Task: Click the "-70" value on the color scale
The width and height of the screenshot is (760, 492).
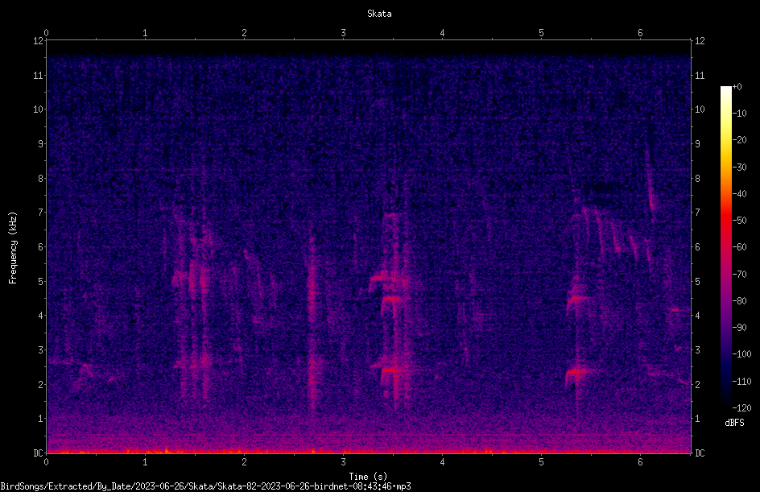Action: pyautogui.click(x=739, y=275)
